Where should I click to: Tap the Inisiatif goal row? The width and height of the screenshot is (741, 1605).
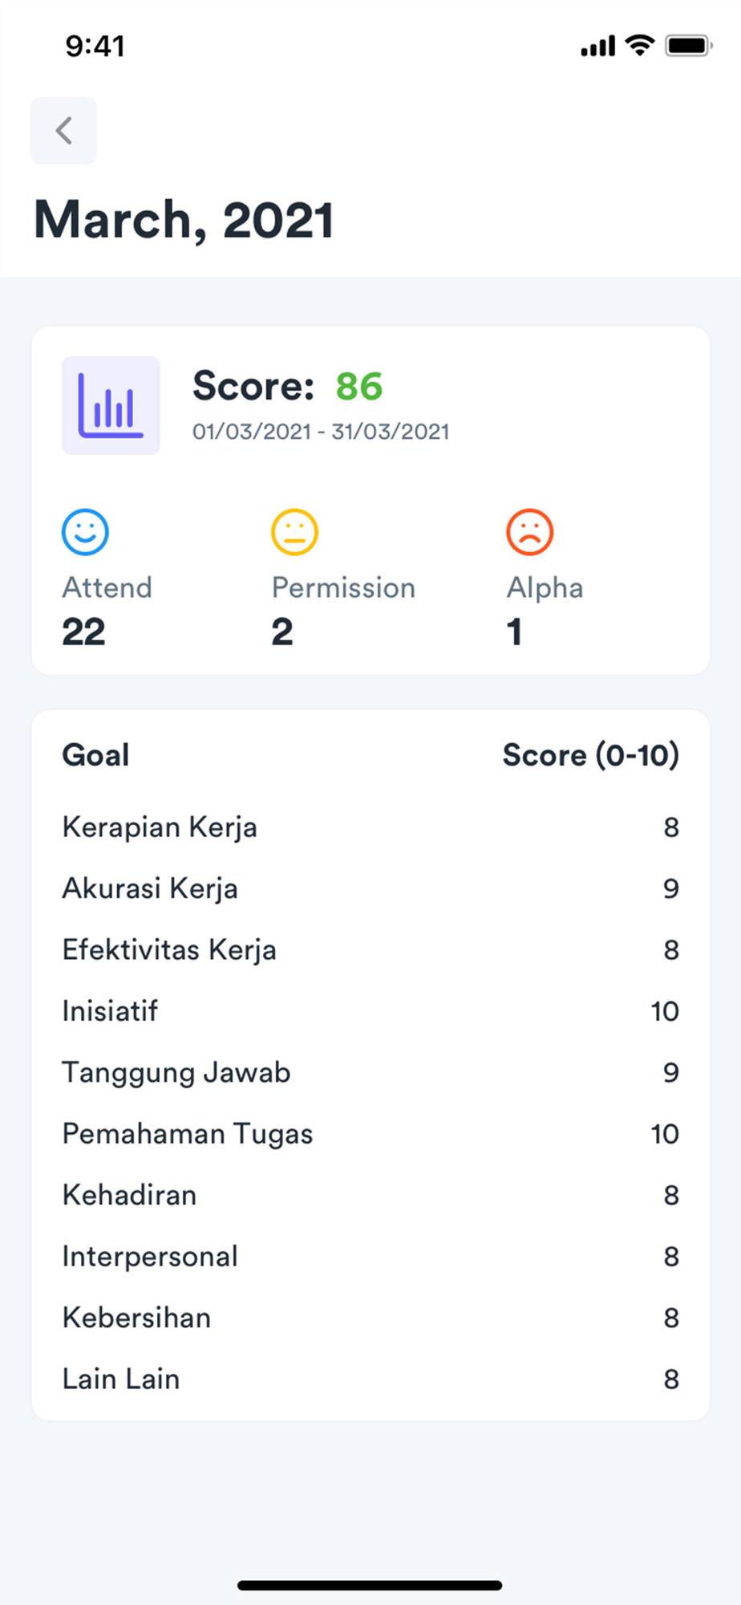coord(370,1011)
